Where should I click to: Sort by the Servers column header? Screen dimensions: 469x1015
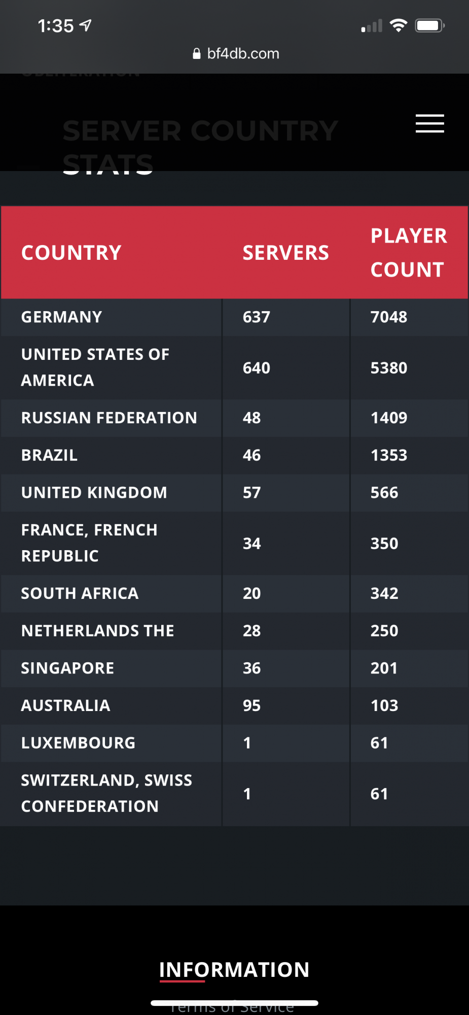(285, 253)
